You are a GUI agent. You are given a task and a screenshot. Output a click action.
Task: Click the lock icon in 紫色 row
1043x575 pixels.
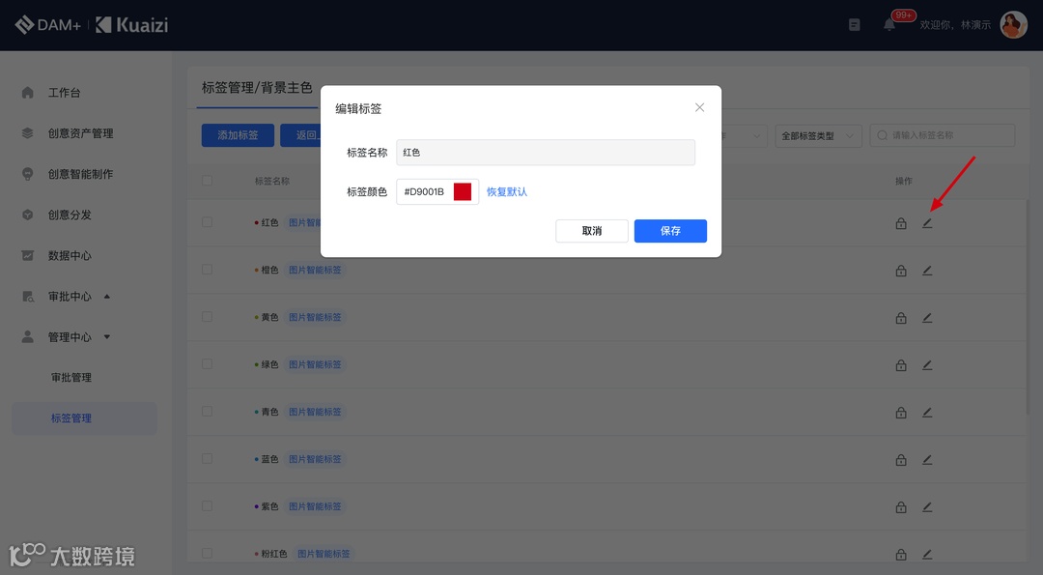(x=901, y=507)
